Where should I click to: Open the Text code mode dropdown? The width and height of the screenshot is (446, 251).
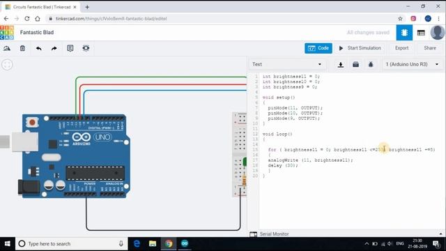286,64
